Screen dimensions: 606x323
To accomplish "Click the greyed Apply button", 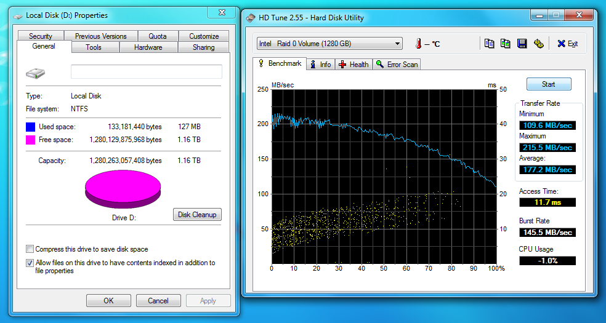I will pyautogui.click(x=208, y=301).
